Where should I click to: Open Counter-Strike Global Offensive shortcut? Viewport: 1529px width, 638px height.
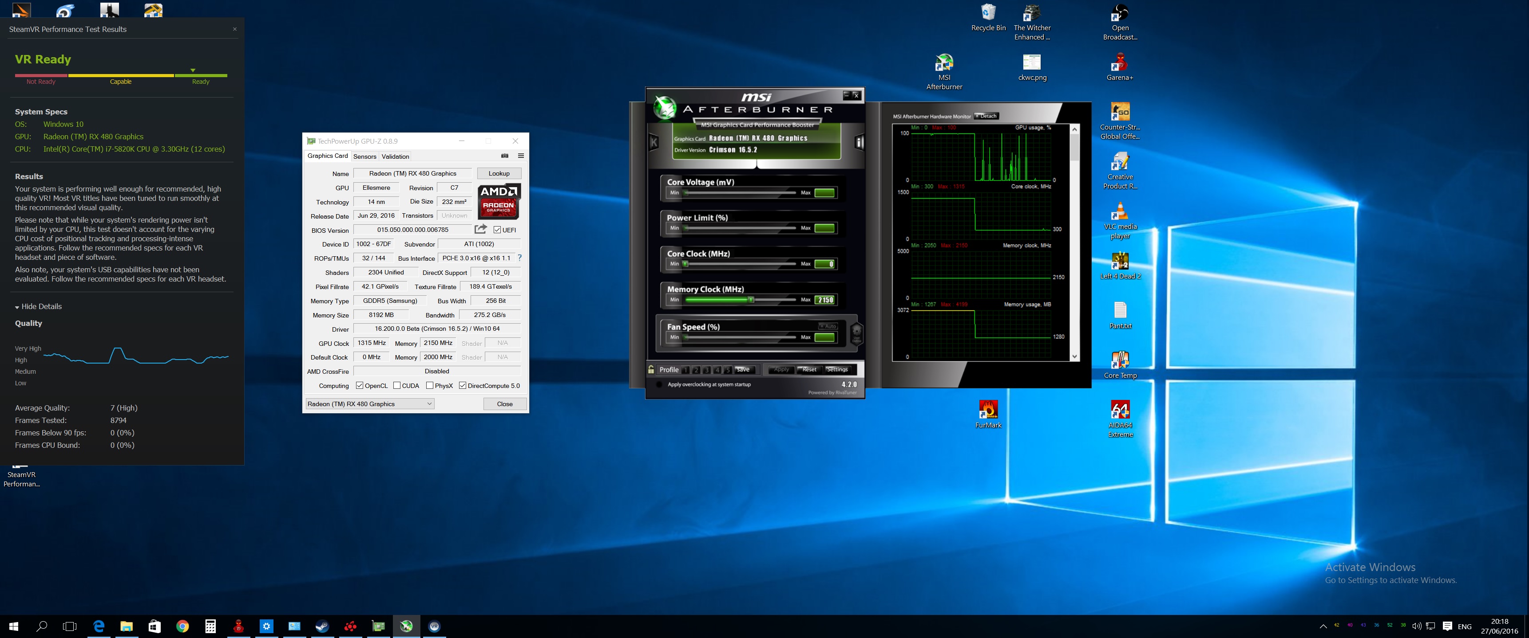pos(1120,121)
